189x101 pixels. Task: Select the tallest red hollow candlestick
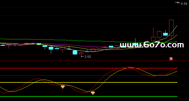click(171, 28)
